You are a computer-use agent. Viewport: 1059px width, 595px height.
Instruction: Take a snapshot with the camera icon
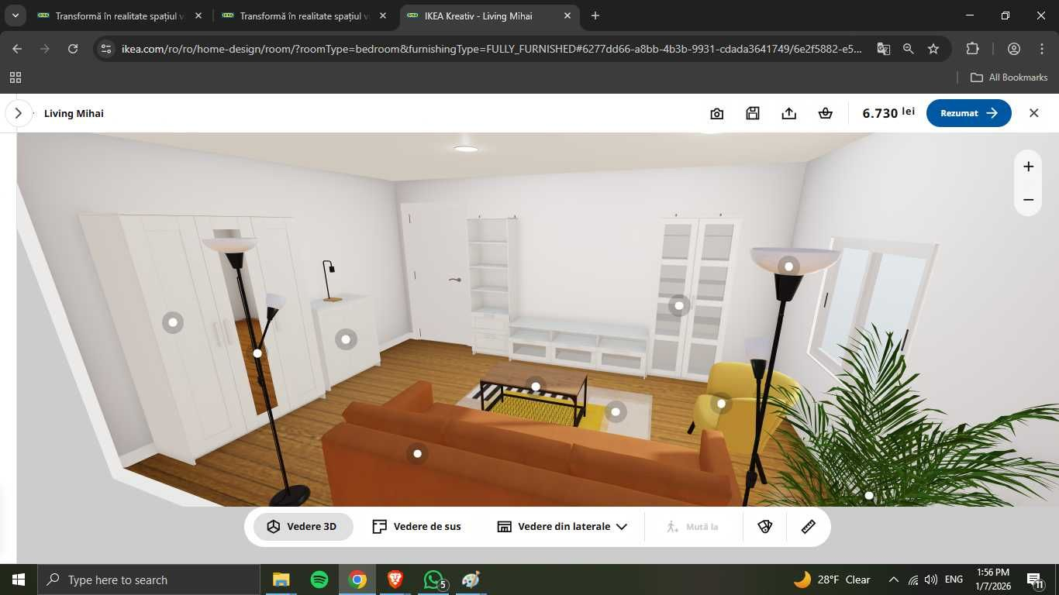[x=716, y=114]
